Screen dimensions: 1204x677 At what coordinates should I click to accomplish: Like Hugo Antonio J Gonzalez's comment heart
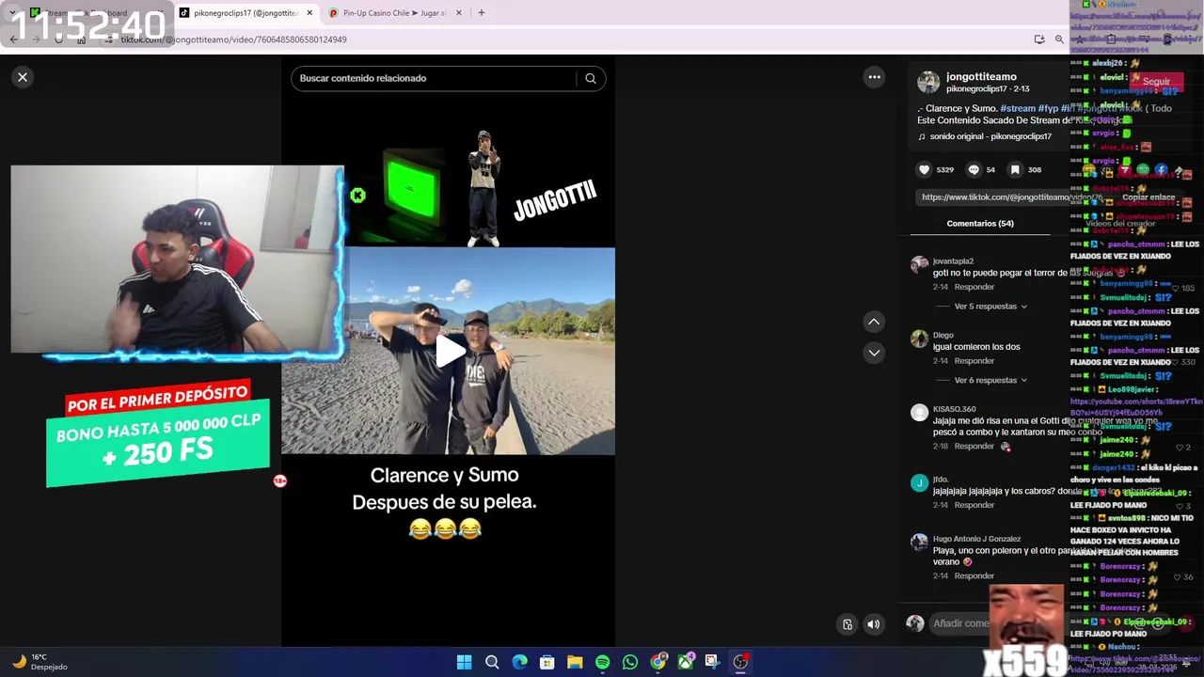tap(1179, 576)
